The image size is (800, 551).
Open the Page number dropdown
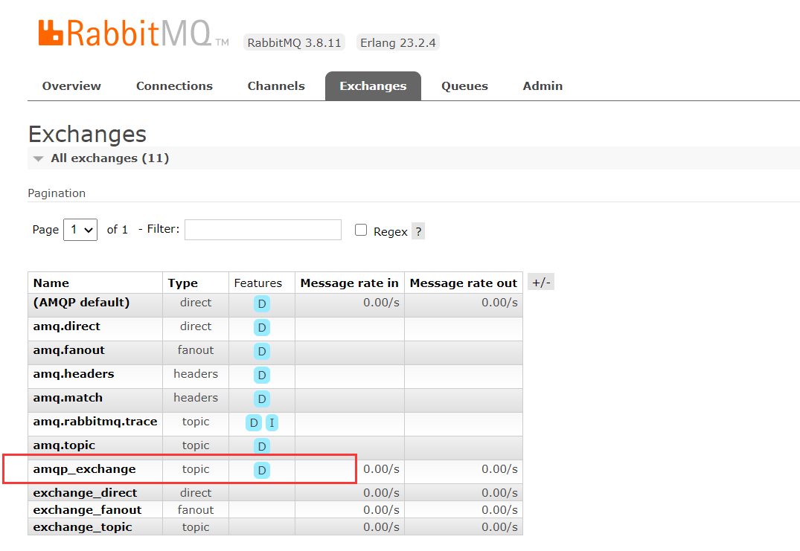click(x=80, y=230)
